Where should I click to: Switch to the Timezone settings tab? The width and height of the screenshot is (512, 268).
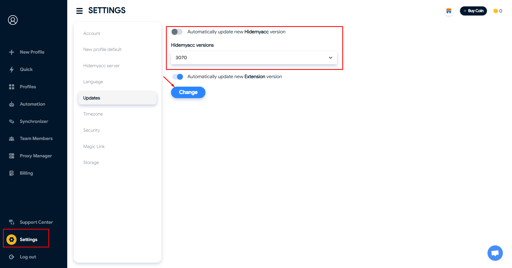tap(93, 114)
